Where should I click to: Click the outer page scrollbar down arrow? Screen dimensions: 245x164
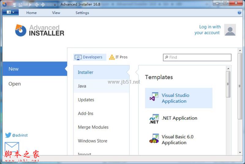[x=240, y=152]
